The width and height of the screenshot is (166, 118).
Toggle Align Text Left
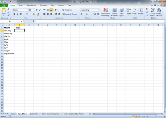44,14
